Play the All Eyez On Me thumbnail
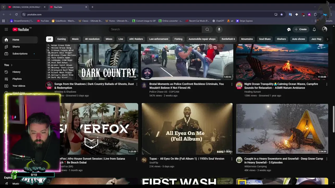 click(x=187, y=129)
